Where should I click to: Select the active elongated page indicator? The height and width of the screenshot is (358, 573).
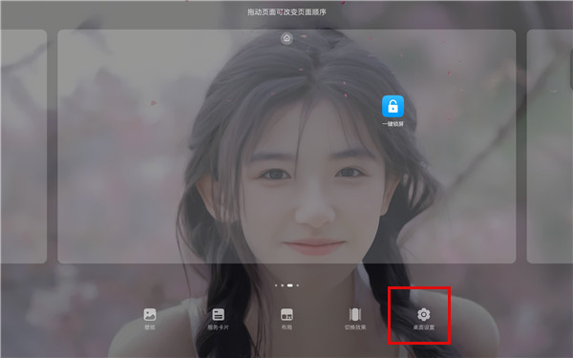pyautogui.click(x=289, y=285)
